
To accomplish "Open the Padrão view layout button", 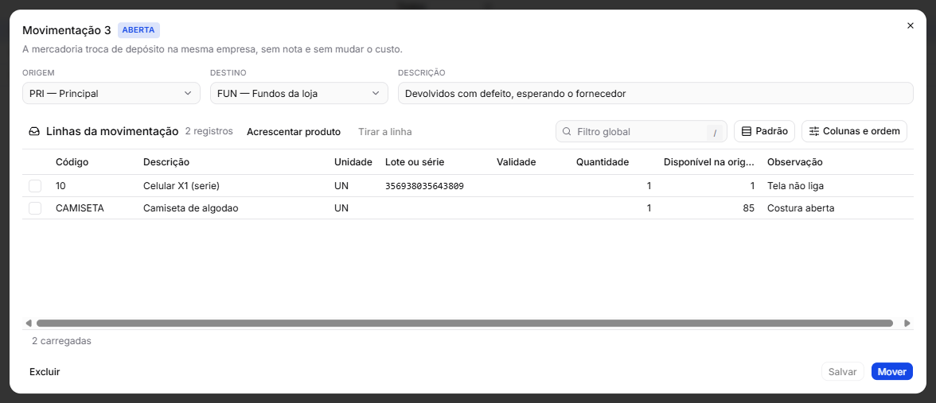I will click(x=764, y=131).
